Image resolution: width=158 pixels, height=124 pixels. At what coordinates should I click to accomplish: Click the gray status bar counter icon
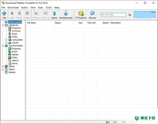point(114,122)
